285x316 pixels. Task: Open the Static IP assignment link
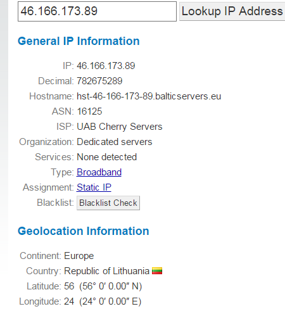point(94,187)
